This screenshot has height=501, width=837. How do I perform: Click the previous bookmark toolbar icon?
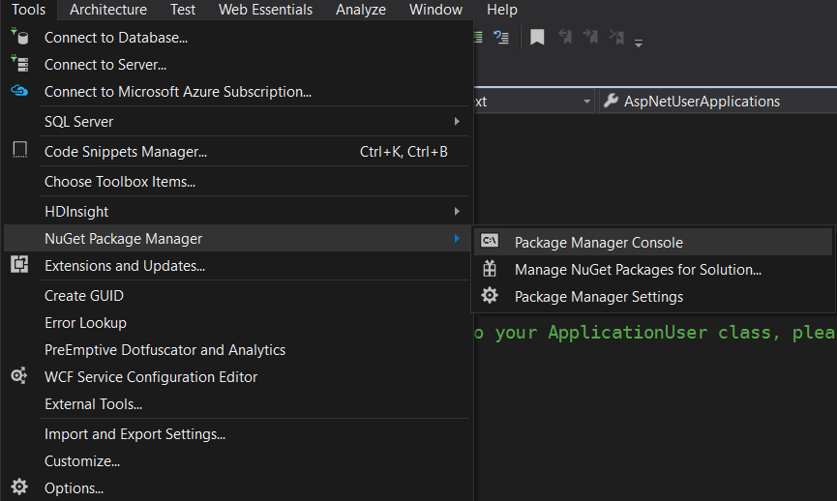[565, 37]
